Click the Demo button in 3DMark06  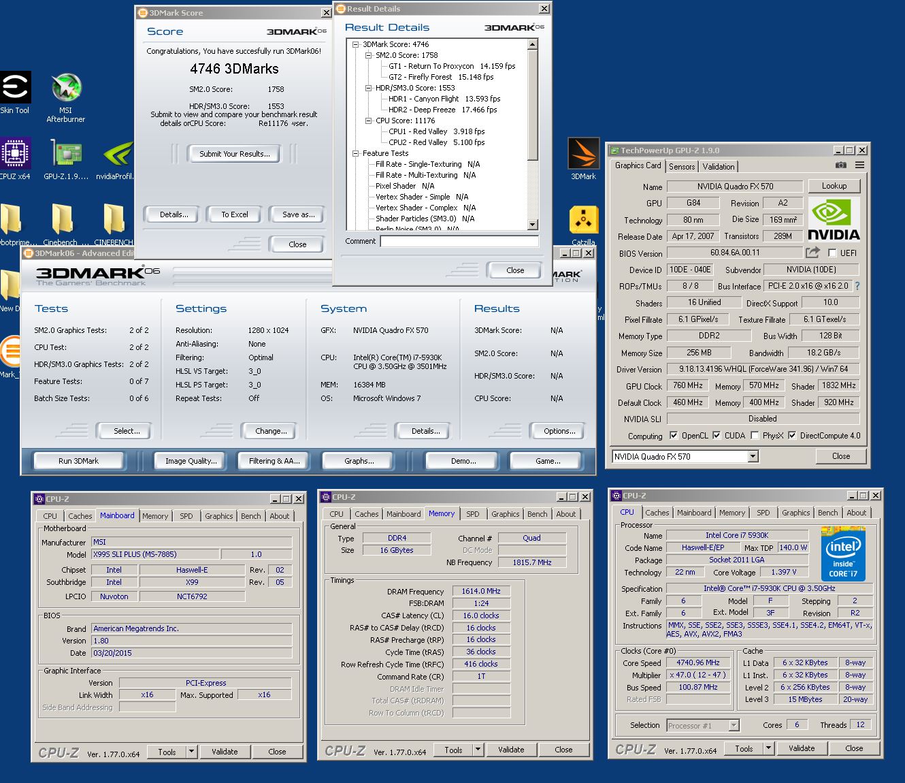point(463,461)
